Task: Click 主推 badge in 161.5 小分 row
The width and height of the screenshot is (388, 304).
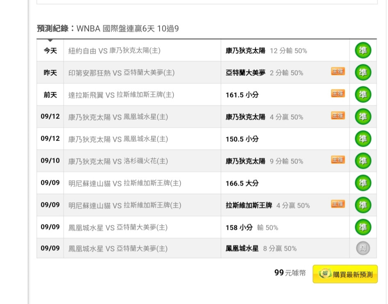Action: 338,93
